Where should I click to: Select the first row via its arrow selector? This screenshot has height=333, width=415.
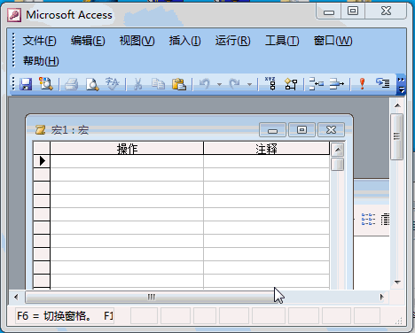click(x=42, y=161)
